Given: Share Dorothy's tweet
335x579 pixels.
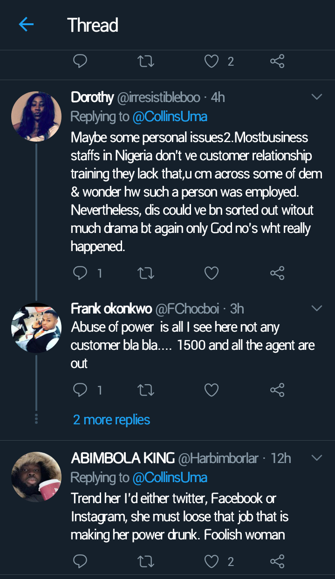Looking at the screenshot, I should coord(277,273).
